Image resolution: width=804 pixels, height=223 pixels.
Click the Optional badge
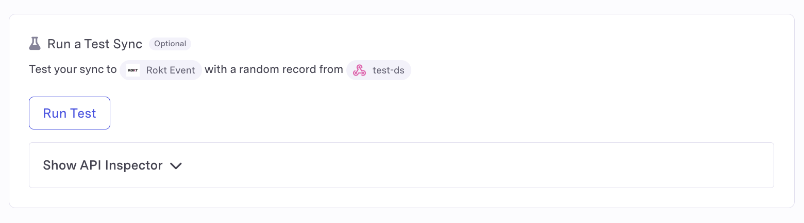(170, 44)
